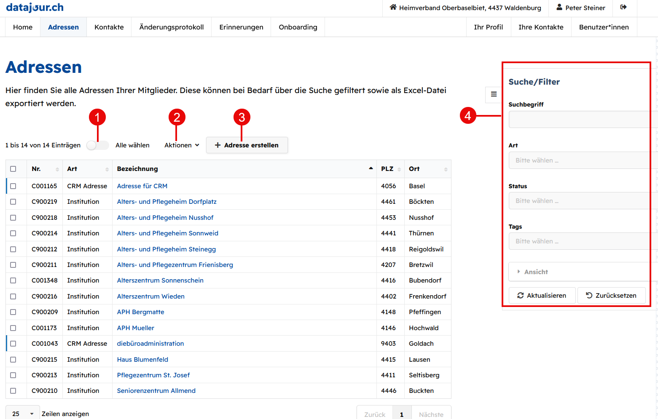Tick the checkbox for Adresse für CRM
658x419 pixels.
[13, 186]
